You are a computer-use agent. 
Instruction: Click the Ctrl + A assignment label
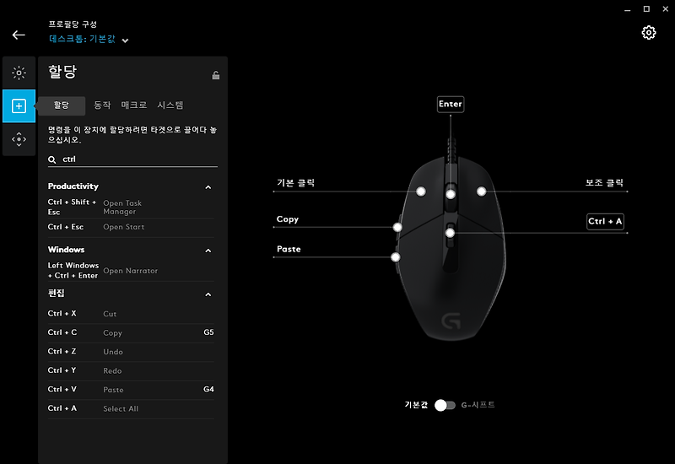coord(605,222)
